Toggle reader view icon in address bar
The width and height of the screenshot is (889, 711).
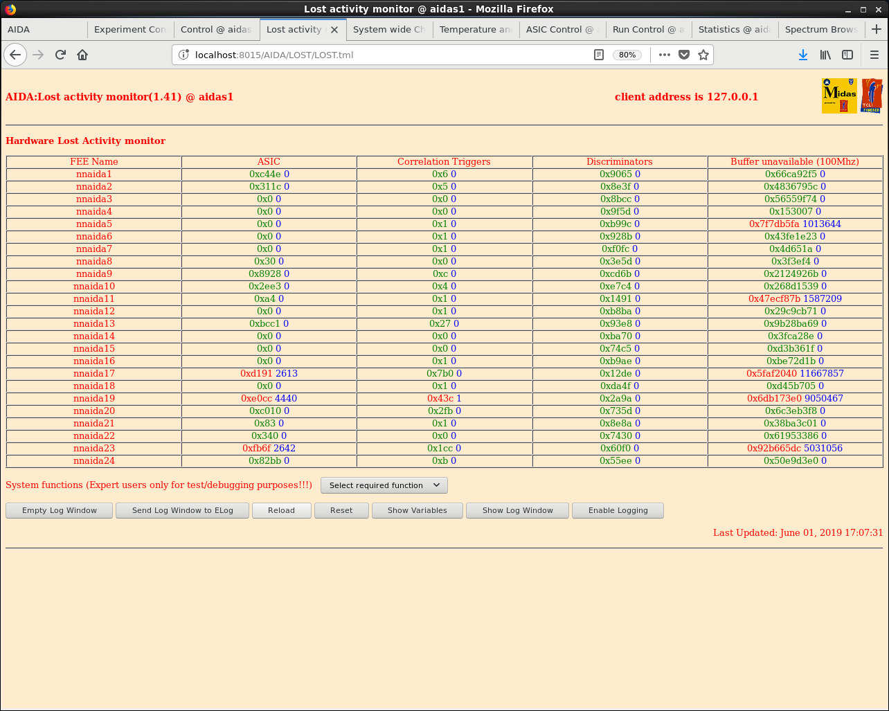(599, 55)
